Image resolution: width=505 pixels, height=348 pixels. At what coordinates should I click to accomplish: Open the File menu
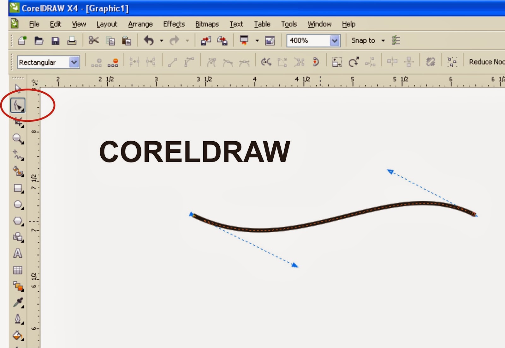pyautogui.click(x=34, y=24)
